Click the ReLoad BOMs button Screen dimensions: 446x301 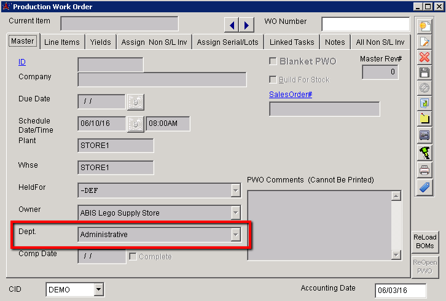[424, 241]
